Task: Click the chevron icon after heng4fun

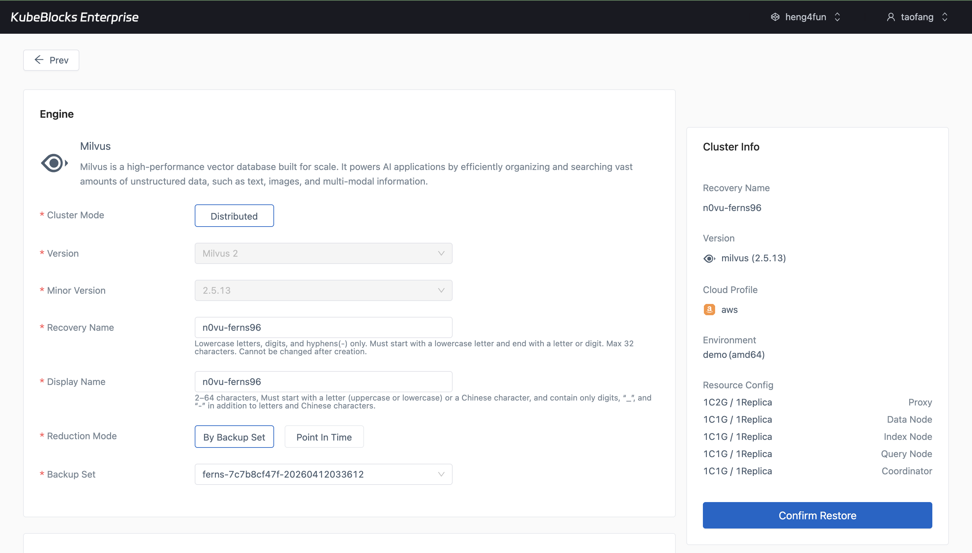Action: [x=837, y=17]
